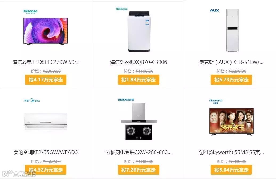Click the Hisense logo above the washing machine

click(x=122, y=9)
